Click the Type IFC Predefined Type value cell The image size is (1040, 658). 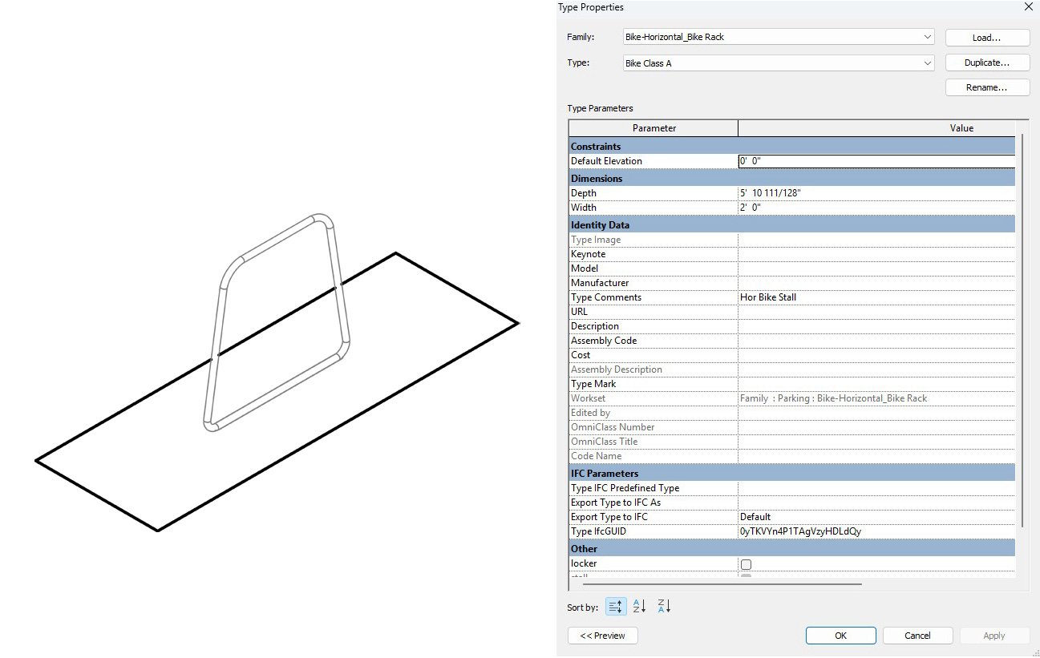pos(876,488)
